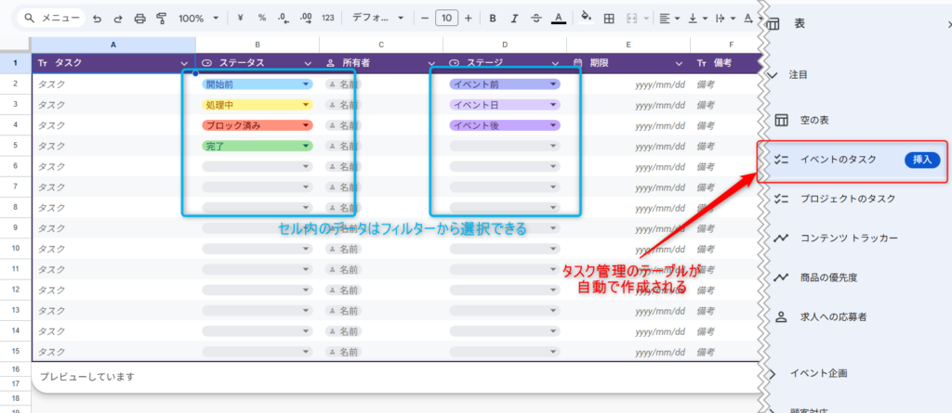This screenshot has height=413, width=952.
Task: Collapse the 注目 section
Action: (771, 74)
